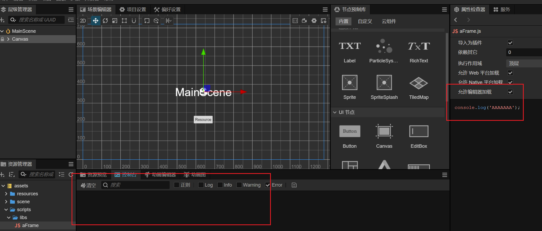Click the lock icon beside Canvas node
542x231 pixels.
(2, 39)
